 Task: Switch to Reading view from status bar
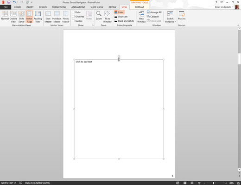(x=192, y=183)
